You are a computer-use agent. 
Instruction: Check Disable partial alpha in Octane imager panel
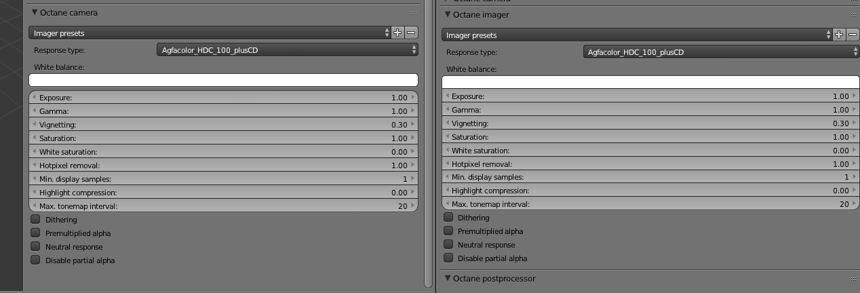(x=448, y=258)
